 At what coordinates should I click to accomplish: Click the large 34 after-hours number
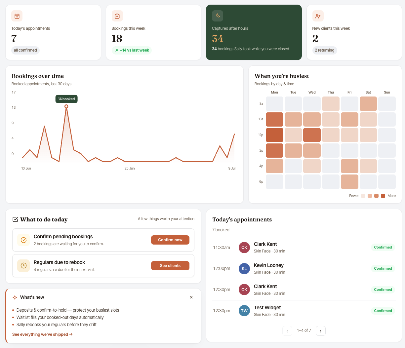coord(218,39)
